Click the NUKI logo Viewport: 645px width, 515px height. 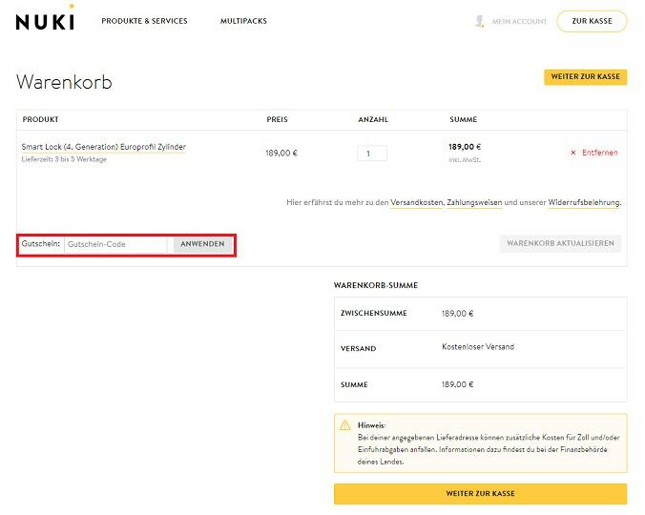45,18
